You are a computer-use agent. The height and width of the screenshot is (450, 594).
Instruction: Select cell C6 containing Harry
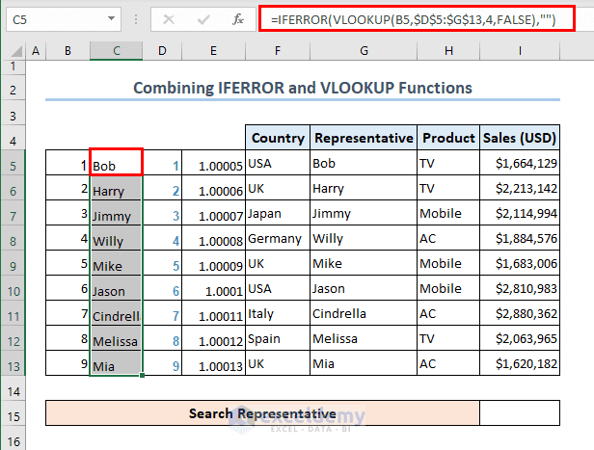[x=117, y=188]
